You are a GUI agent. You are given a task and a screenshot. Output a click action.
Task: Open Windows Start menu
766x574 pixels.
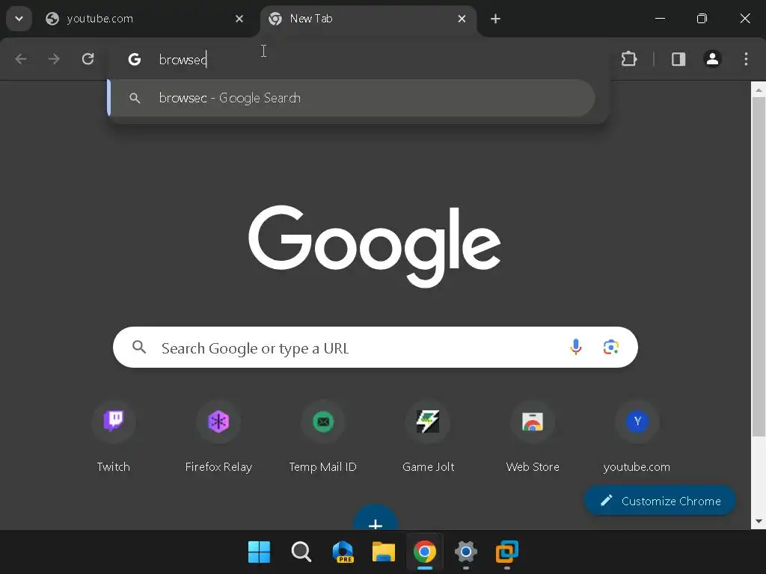pos(259,552)
